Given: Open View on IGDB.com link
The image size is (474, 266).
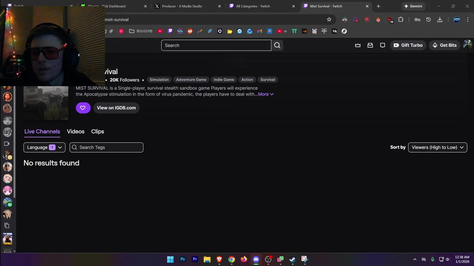Looking at the screenshot, I should [x=116, y=108].
